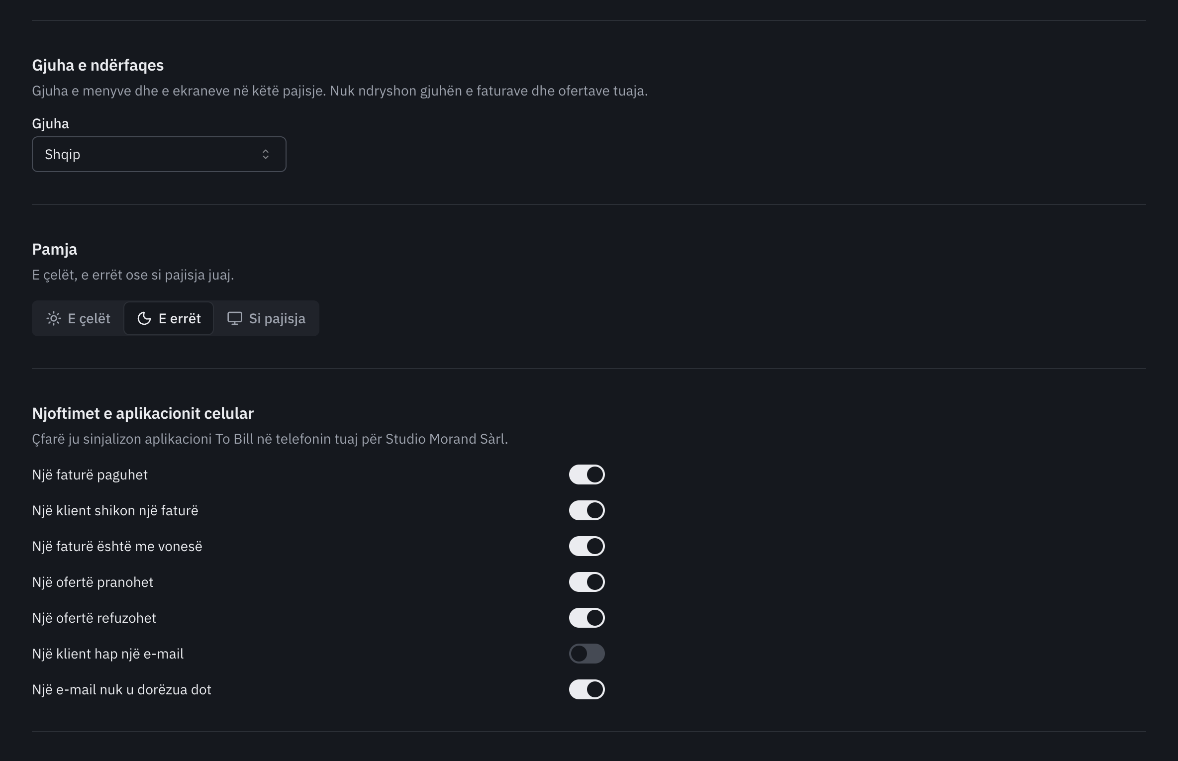Disable the Një faturë është me vonesë switch

[x=587, y=546]
